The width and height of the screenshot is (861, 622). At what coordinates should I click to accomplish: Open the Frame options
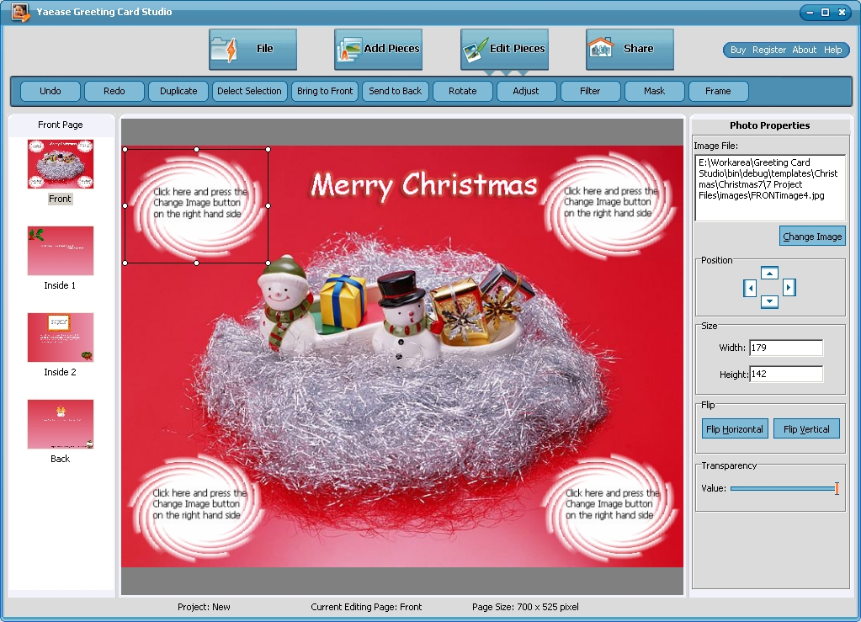tap(718, 91)
